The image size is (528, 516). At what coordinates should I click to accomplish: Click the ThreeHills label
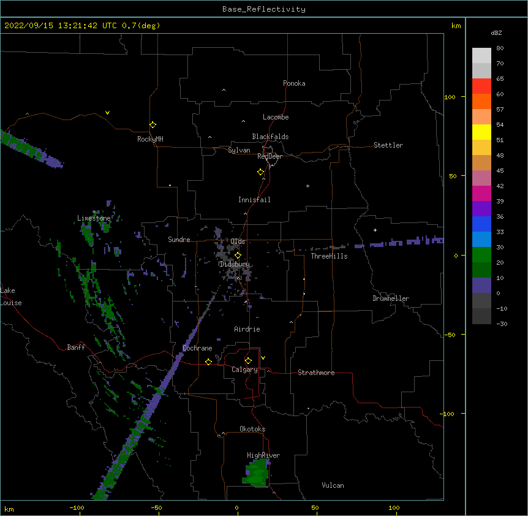pyautogui.click(x=329, y=256)
